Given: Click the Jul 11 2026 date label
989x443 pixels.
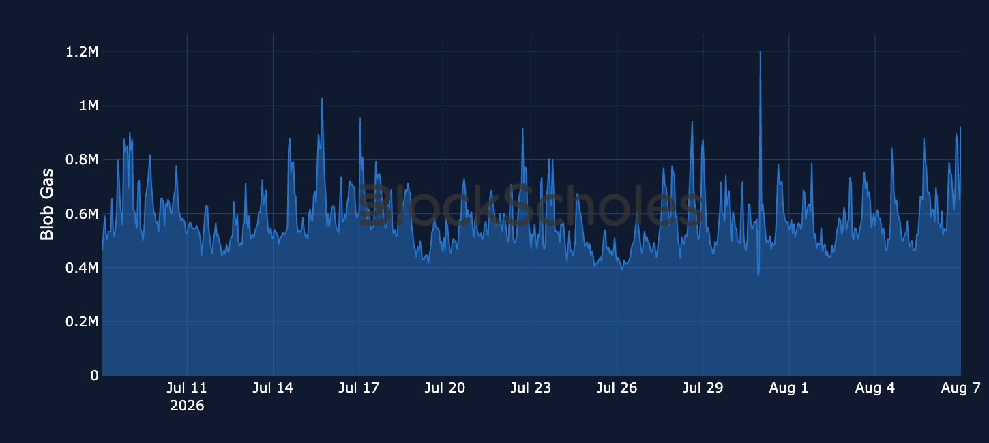Looking at the screenshot, I should (x=187, y=397).
